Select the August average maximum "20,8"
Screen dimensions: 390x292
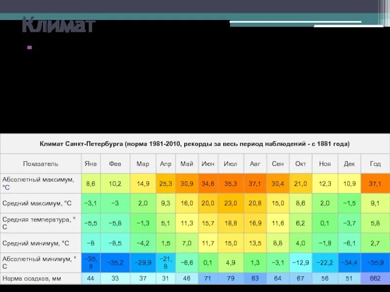pyautogui.click(x=255, y=203)
